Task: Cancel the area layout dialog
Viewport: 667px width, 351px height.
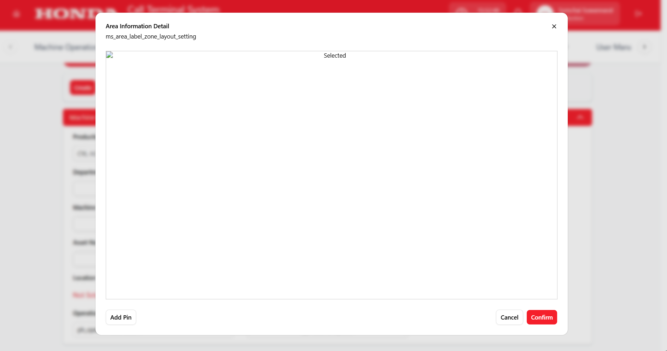Action: click(x=509, y=317)
